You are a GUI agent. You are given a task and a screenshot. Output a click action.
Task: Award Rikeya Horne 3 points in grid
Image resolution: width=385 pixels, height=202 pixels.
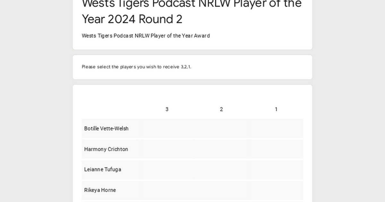pos(167,190)
